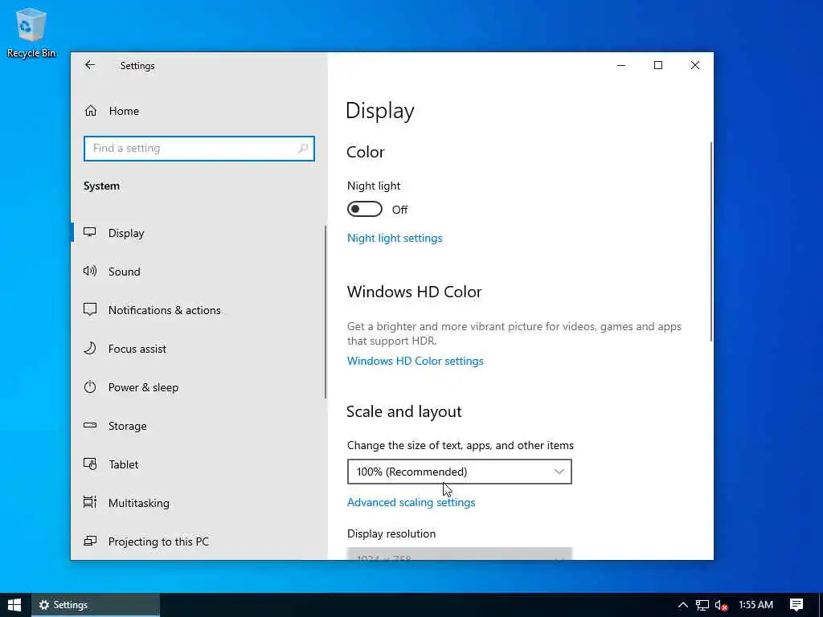Open the Action Center notification icon
Screen dimensions: 823x617
pyautogui.click(x=796, y=605)
